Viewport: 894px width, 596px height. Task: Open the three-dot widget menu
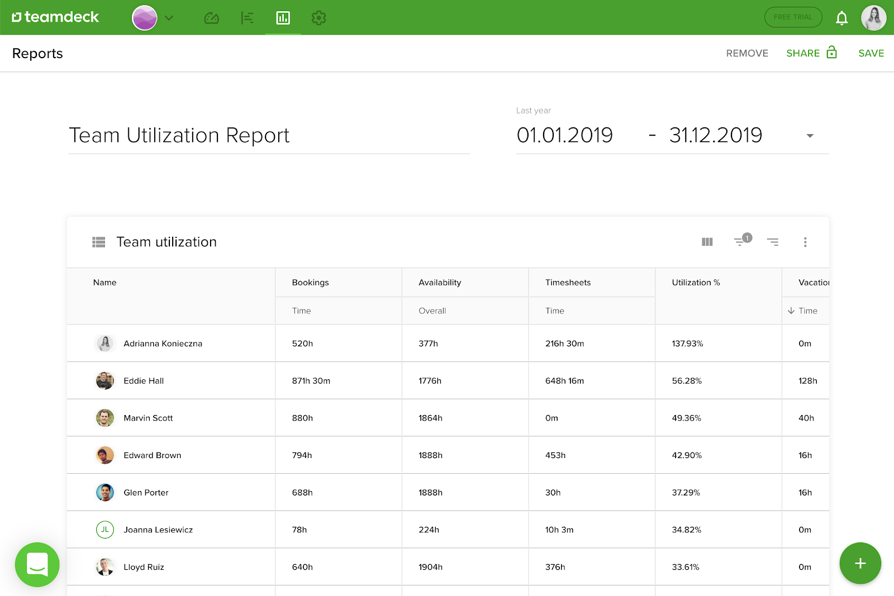805,242
